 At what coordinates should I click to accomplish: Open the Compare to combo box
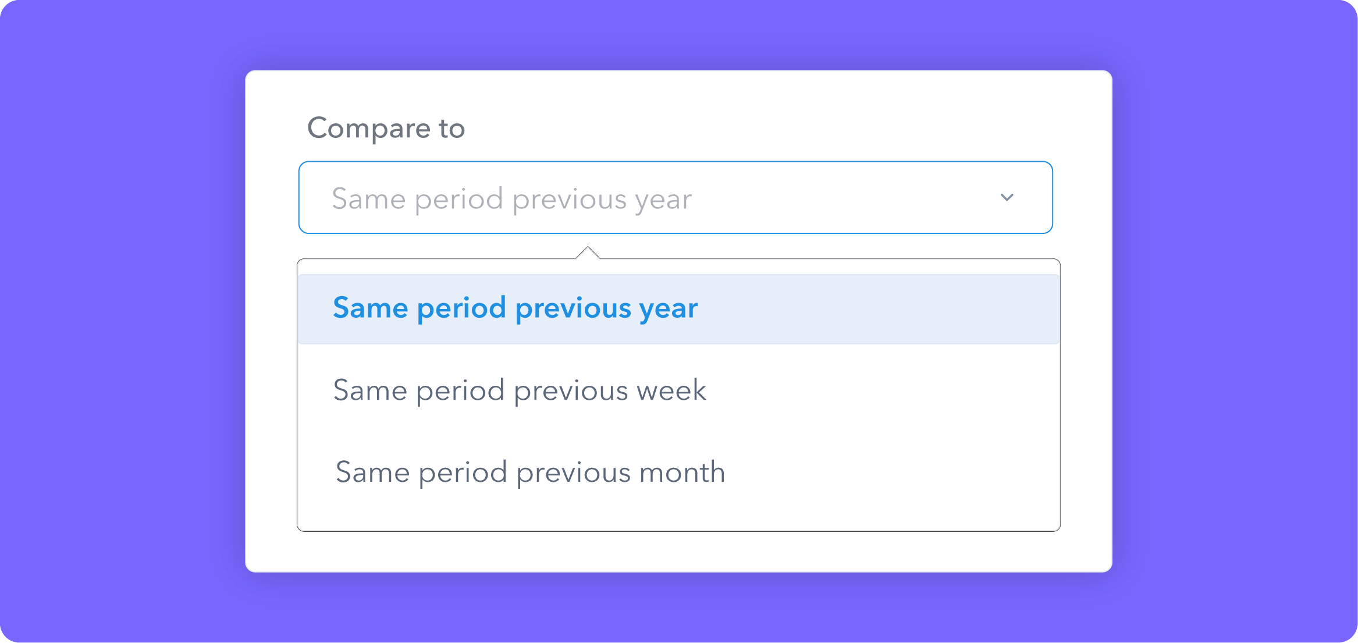[x=676, y=197]
